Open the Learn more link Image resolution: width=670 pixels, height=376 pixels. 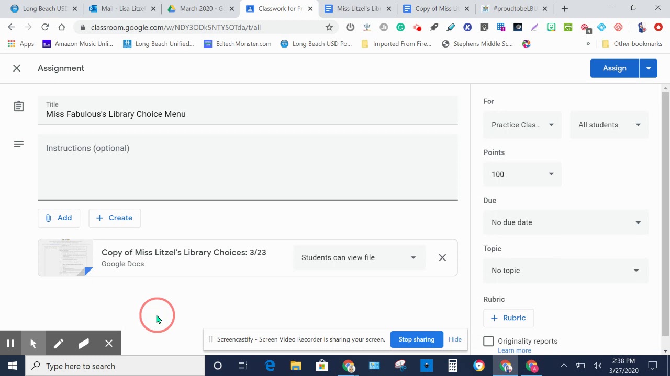click(x=515, y=350)
